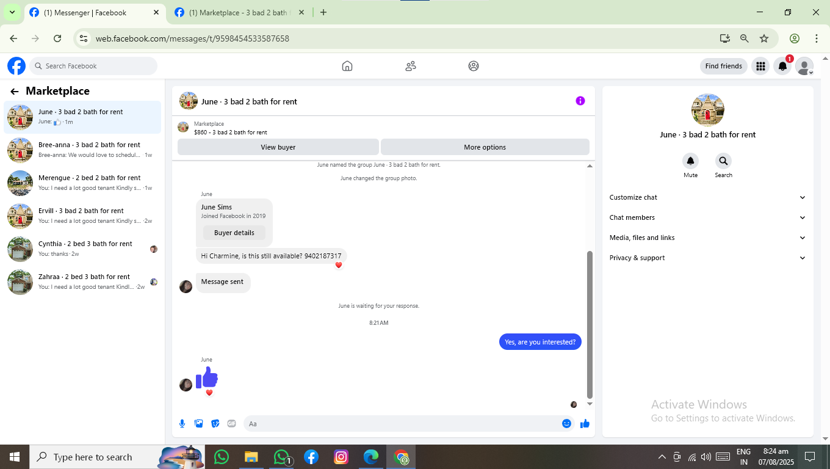This screenshot has height=469, width=830.
Task: Open the tab search dropdown arrow
Action: tap(12, 12)
